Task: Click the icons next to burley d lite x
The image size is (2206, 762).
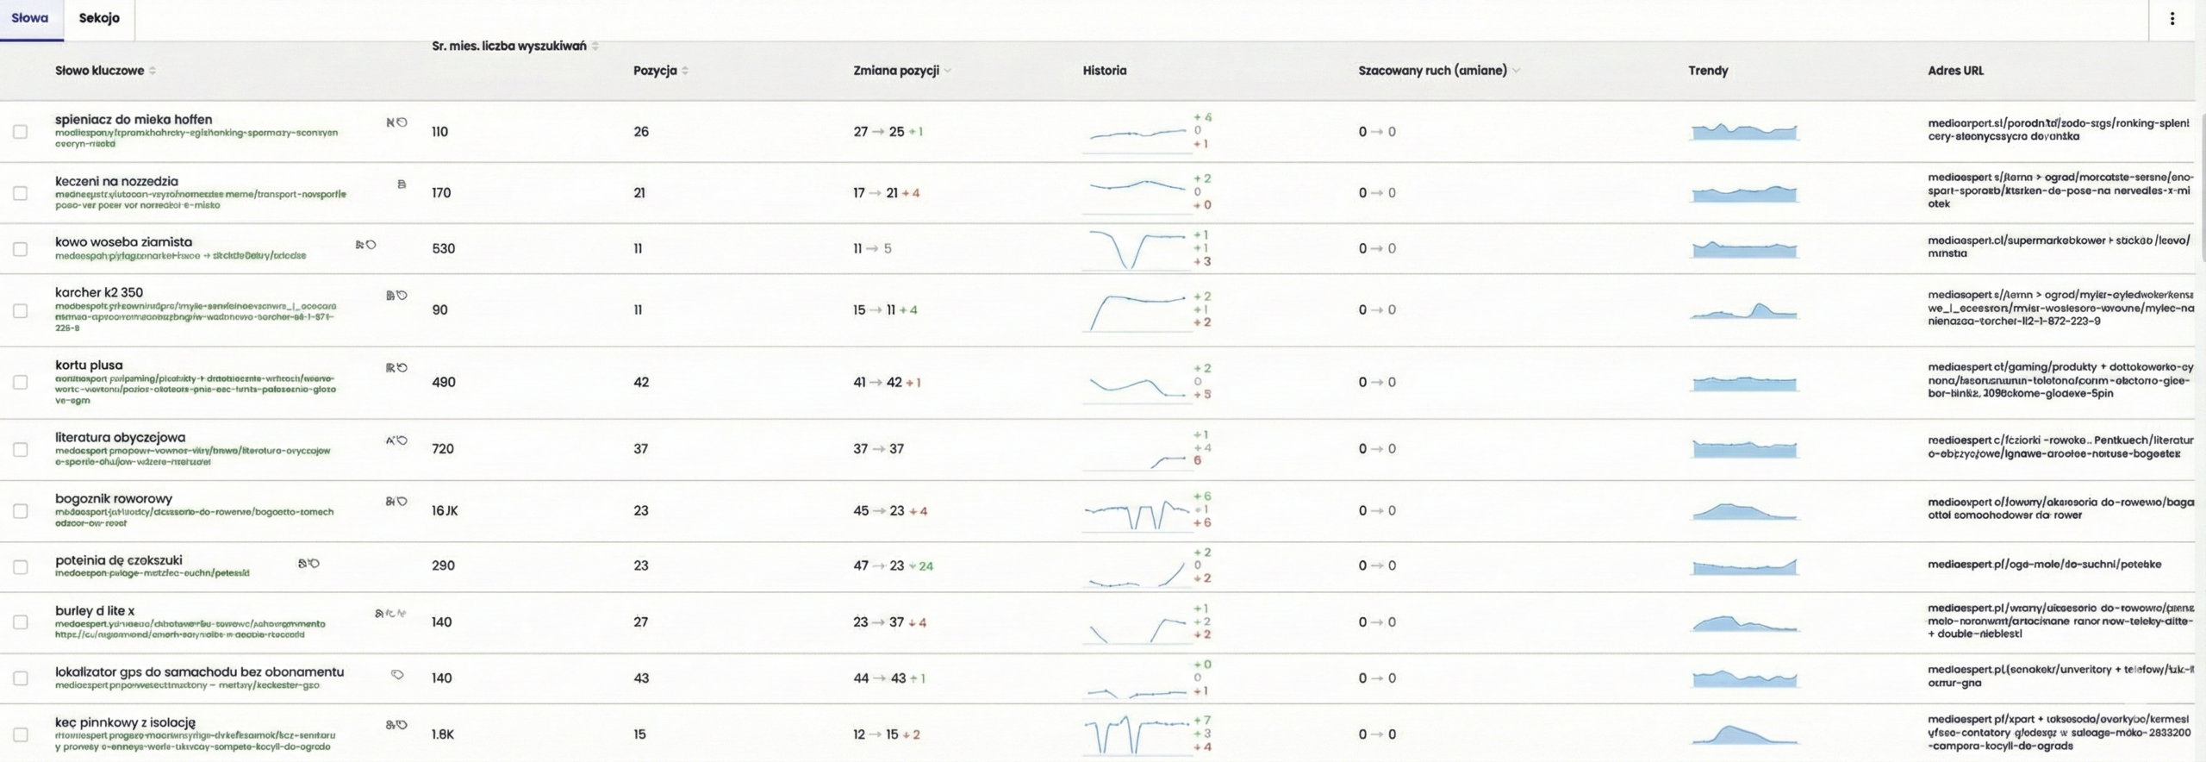Action: pos(390,613)
